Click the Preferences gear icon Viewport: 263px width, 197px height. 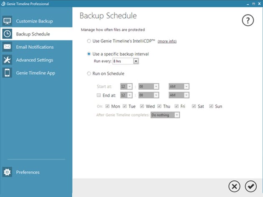coord(7,172)
